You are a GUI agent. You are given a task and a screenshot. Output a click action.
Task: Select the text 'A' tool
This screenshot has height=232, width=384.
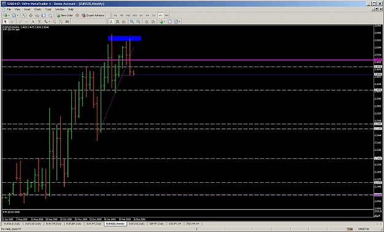point(33,22)
